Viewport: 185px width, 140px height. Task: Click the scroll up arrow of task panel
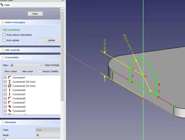pyautogui.click(x=62, y=10)
